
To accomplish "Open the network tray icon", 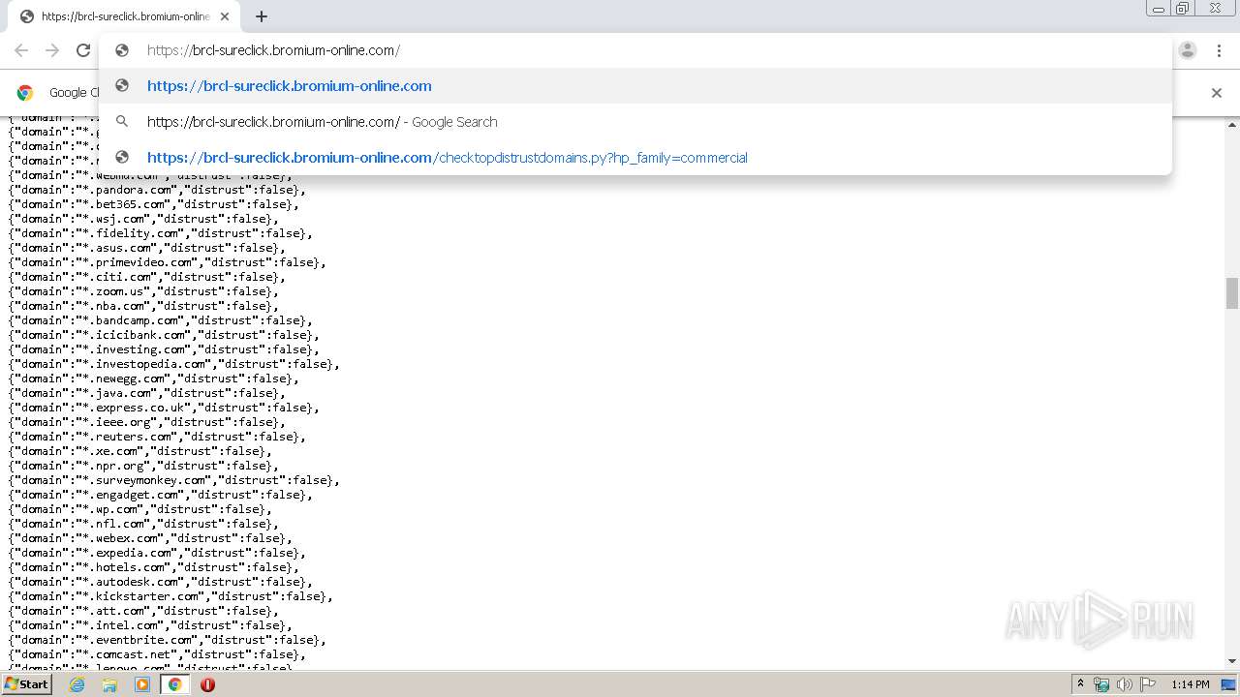I will coord(1101,684).
